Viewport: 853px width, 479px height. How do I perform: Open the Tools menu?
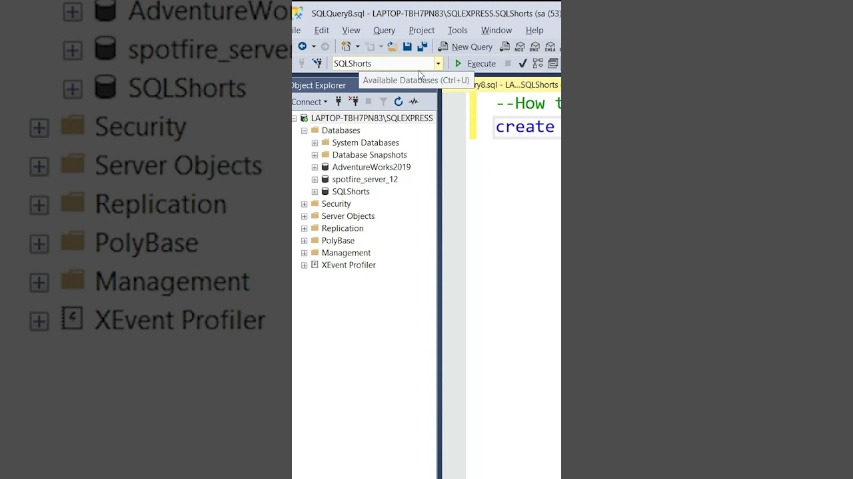pos(457,30)
